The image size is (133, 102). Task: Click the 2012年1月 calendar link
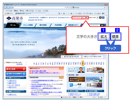19,64
